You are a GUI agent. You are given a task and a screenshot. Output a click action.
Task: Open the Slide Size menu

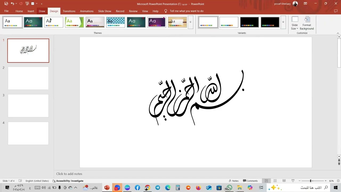[x=295, y=23]
